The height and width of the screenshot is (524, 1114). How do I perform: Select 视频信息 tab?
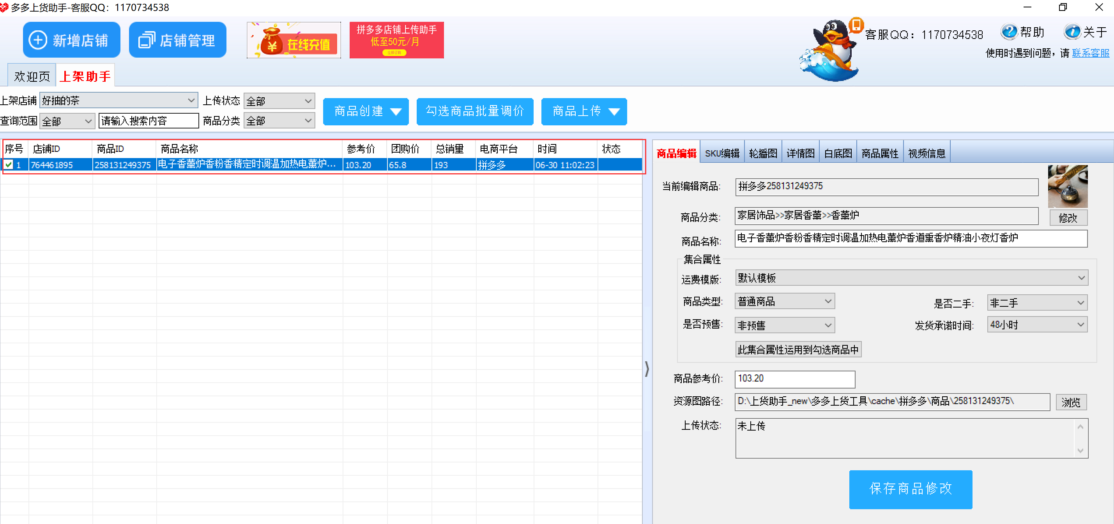coord(927,153)
